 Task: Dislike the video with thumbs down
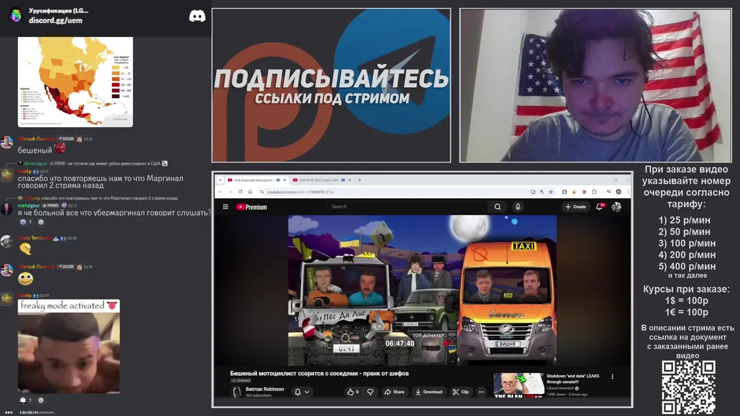coord(371,392)
